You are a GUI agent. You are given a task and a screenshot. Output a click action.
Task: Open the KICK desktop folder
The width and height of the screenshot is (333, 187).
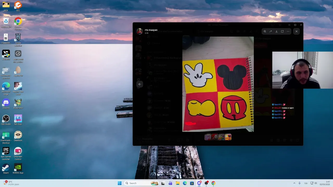pos(6,6)
